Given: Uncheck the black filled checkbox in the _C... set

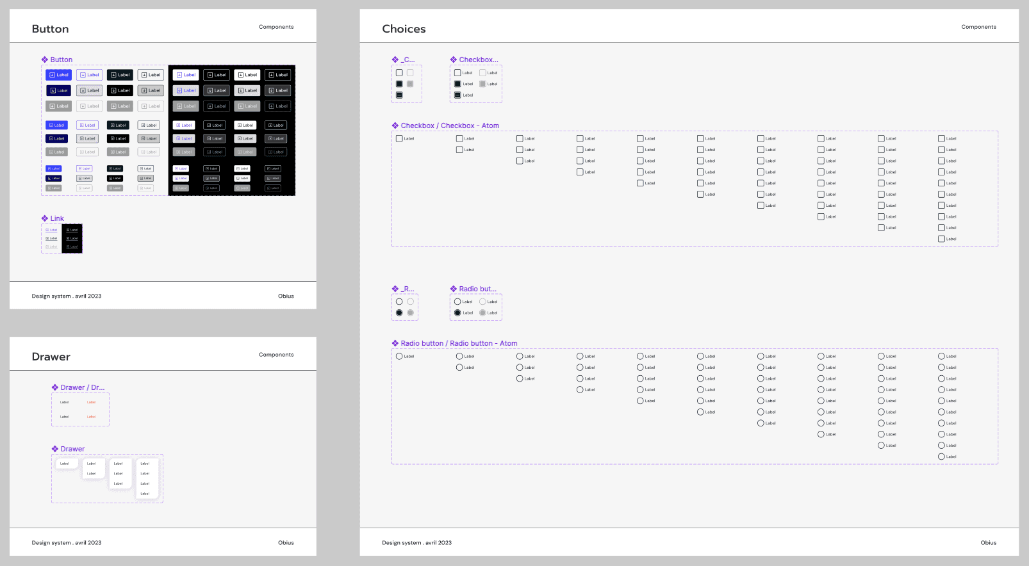Looking at the screenshot, I should coord(399,84).
